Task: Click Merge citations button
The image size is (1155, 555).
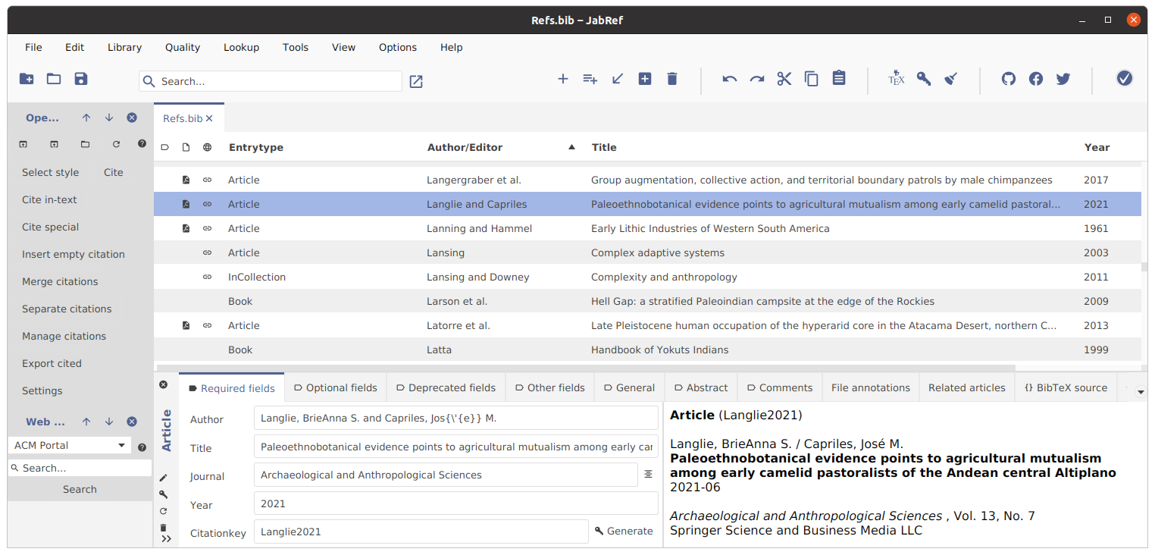Action: tap(60, 281)
